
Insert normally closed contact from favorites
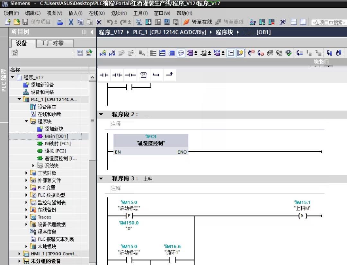pyautogui.click(x=117, y=75)
